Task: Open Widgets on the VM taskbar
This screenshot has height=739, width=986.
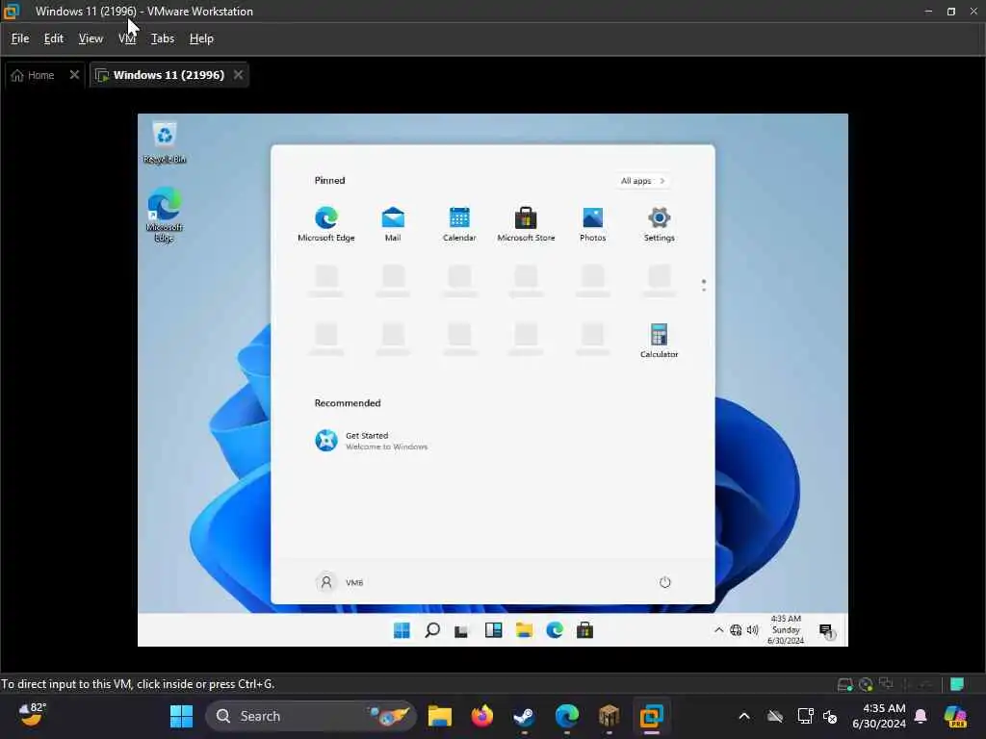Action: coord(493,630)
